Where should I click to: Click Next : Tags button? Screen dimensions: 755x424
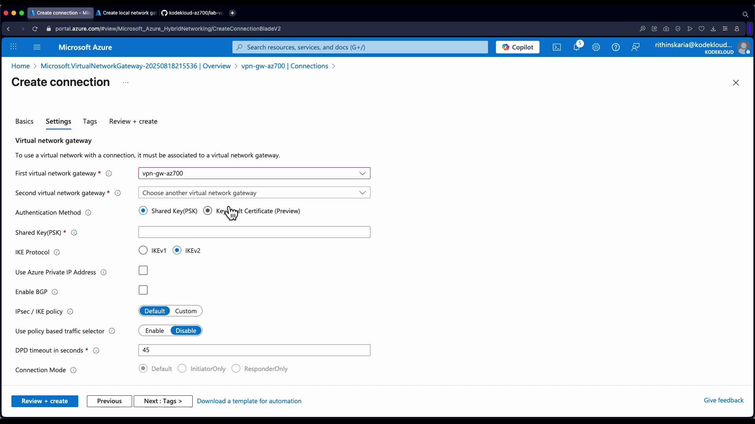163,401
